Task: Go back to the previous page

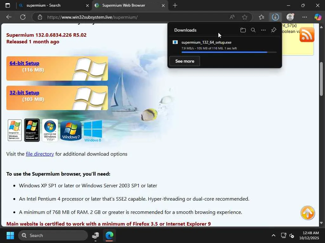Action: tap(9, 17)
